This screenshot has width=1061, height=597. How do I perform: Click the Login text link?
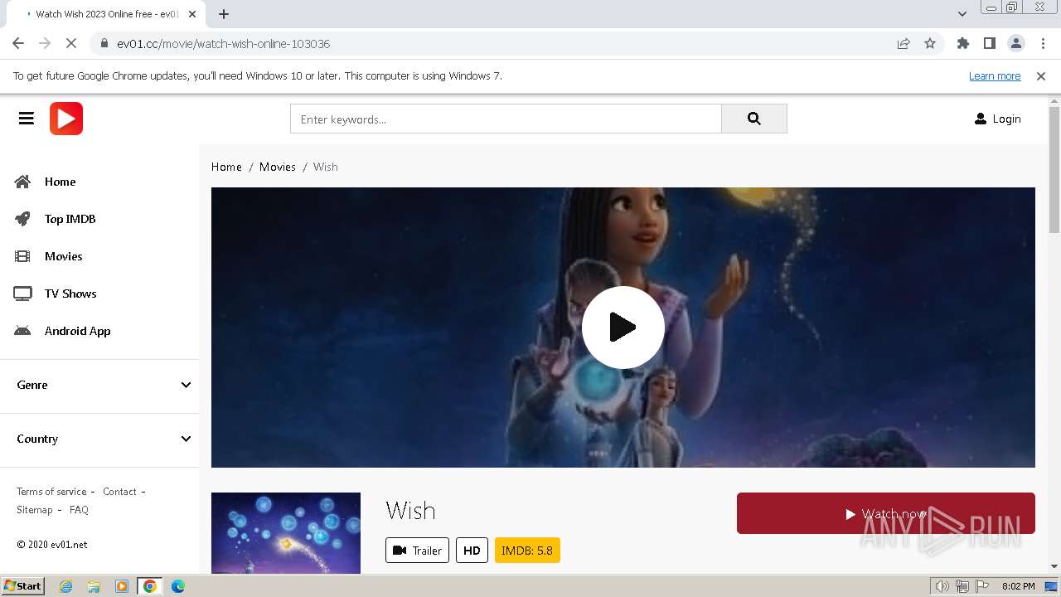[1006, 119]
